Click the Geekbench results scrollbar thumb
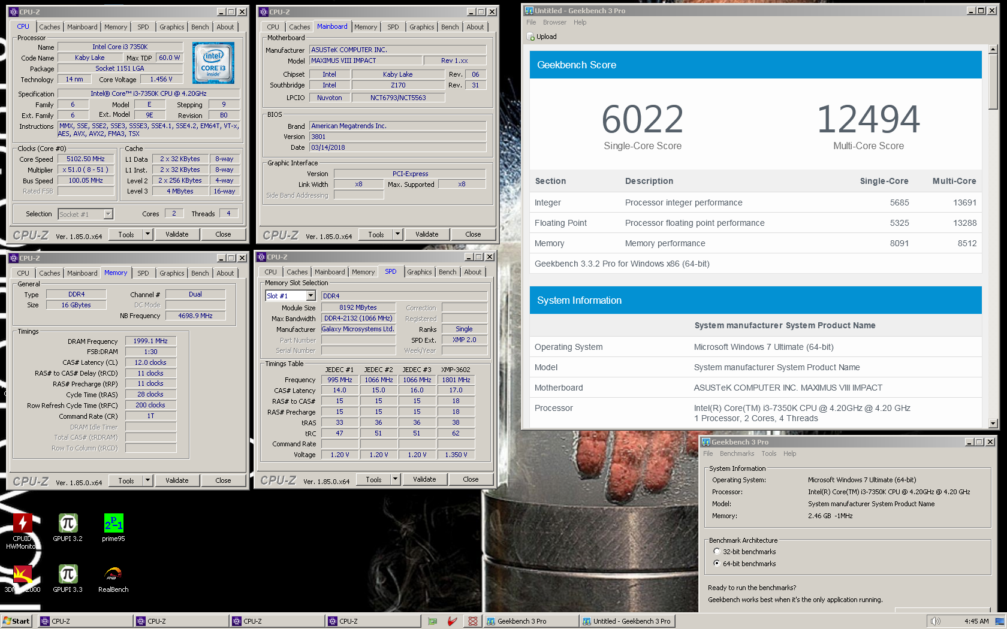 point(993,82)
